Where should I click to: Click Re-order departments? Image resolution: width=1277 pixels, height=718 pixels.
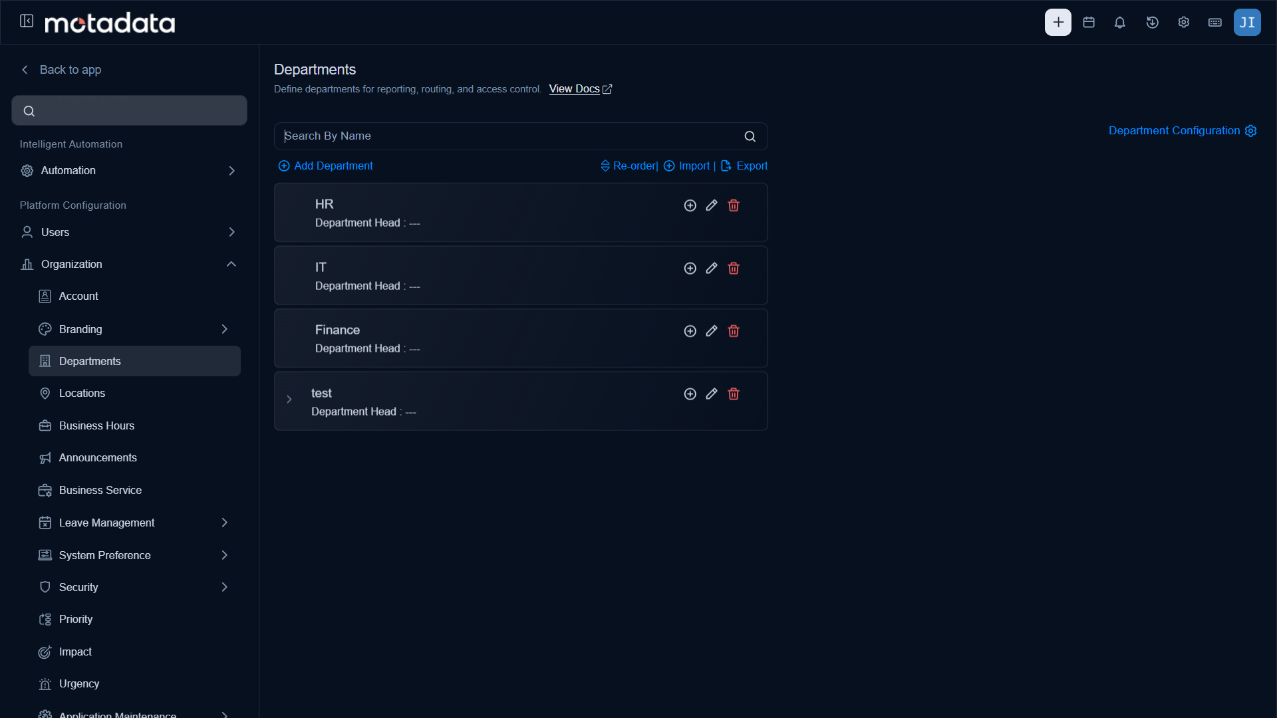coord(628,166)
